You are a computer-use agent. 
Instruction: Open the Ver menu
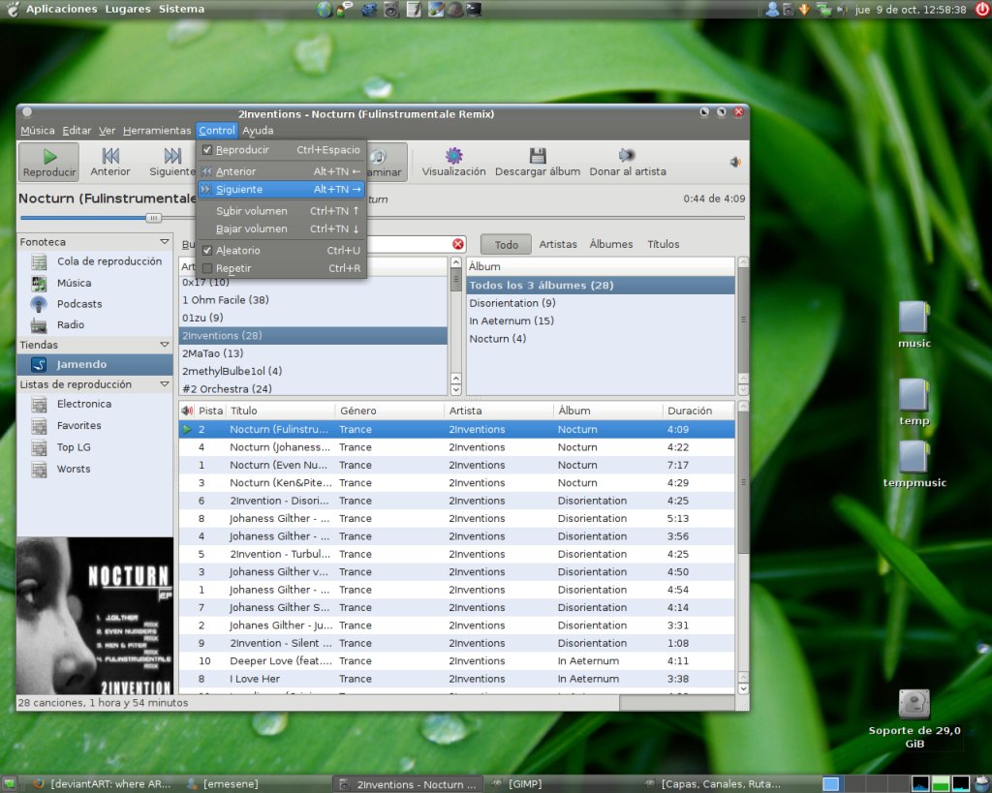107,131
